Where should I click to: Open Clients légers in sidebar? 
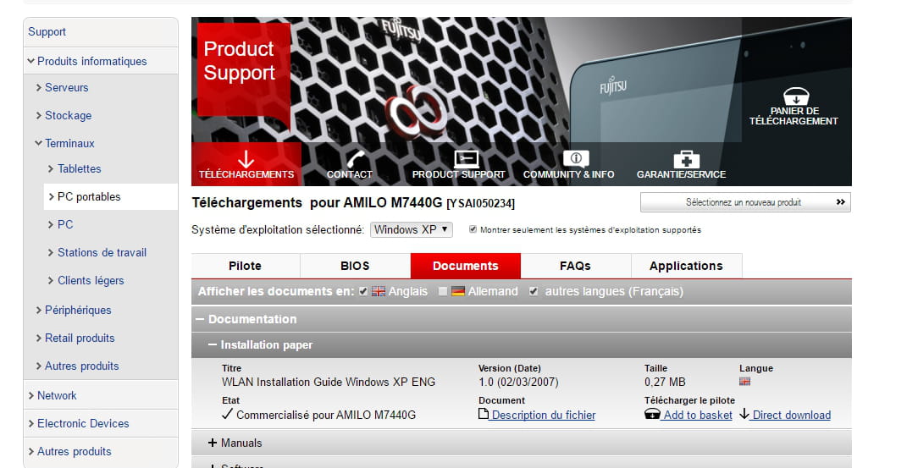(91, 280)
